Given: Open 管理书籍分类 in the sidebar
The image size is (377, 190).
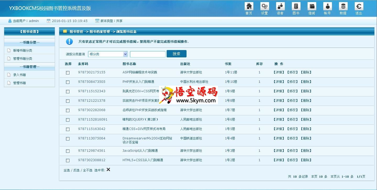Looking at the screenshot, I should (23, 58).
